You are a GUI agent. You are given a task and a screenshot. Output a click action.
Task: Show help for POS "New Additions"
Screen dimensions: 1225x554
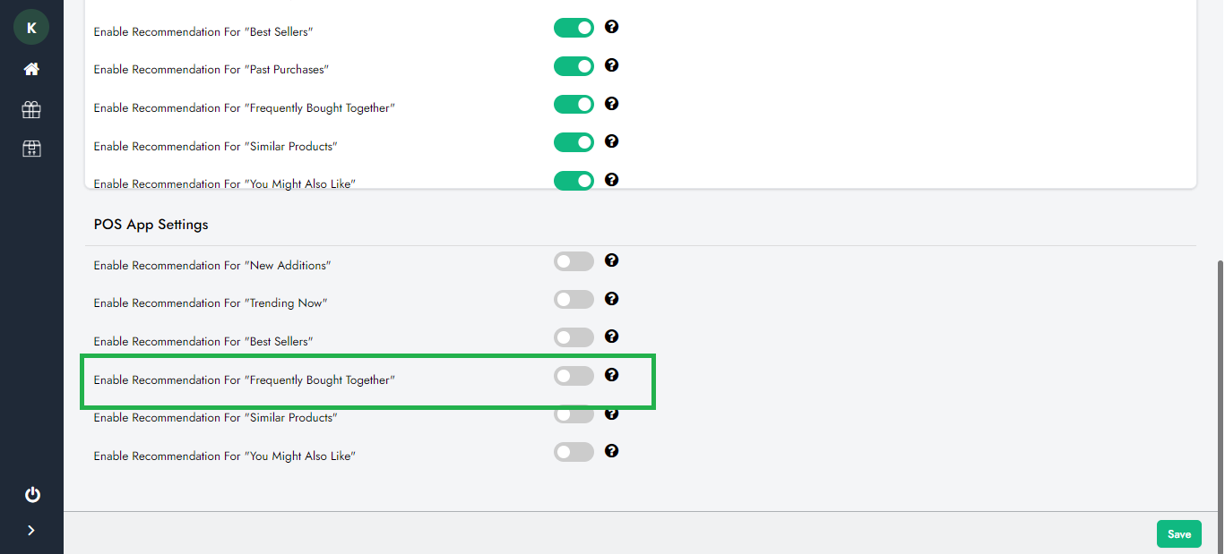point(611,260)
